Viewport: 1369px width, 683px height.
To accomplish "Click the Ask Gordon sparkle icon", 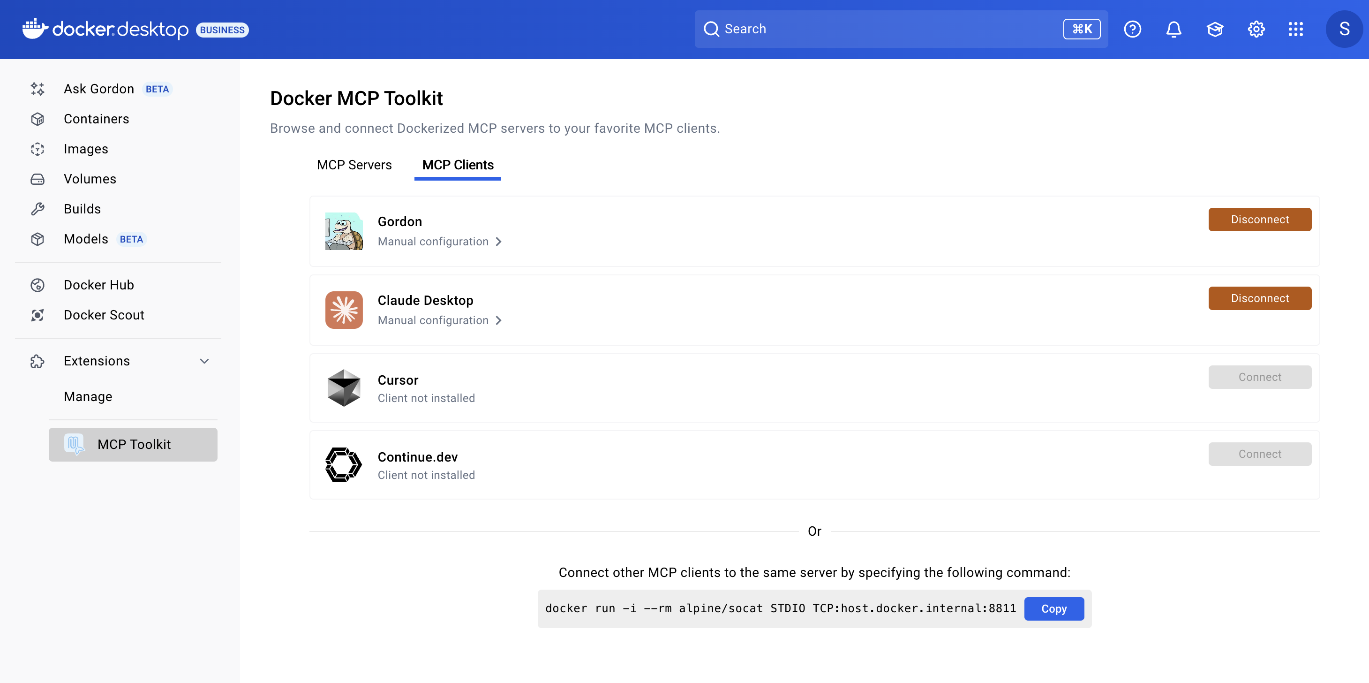I will (37, 89).
